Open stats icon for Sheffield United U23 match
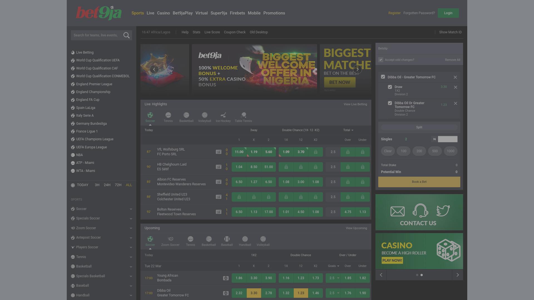The width and height of the screenshot is (534, 300). coord(219,197)
